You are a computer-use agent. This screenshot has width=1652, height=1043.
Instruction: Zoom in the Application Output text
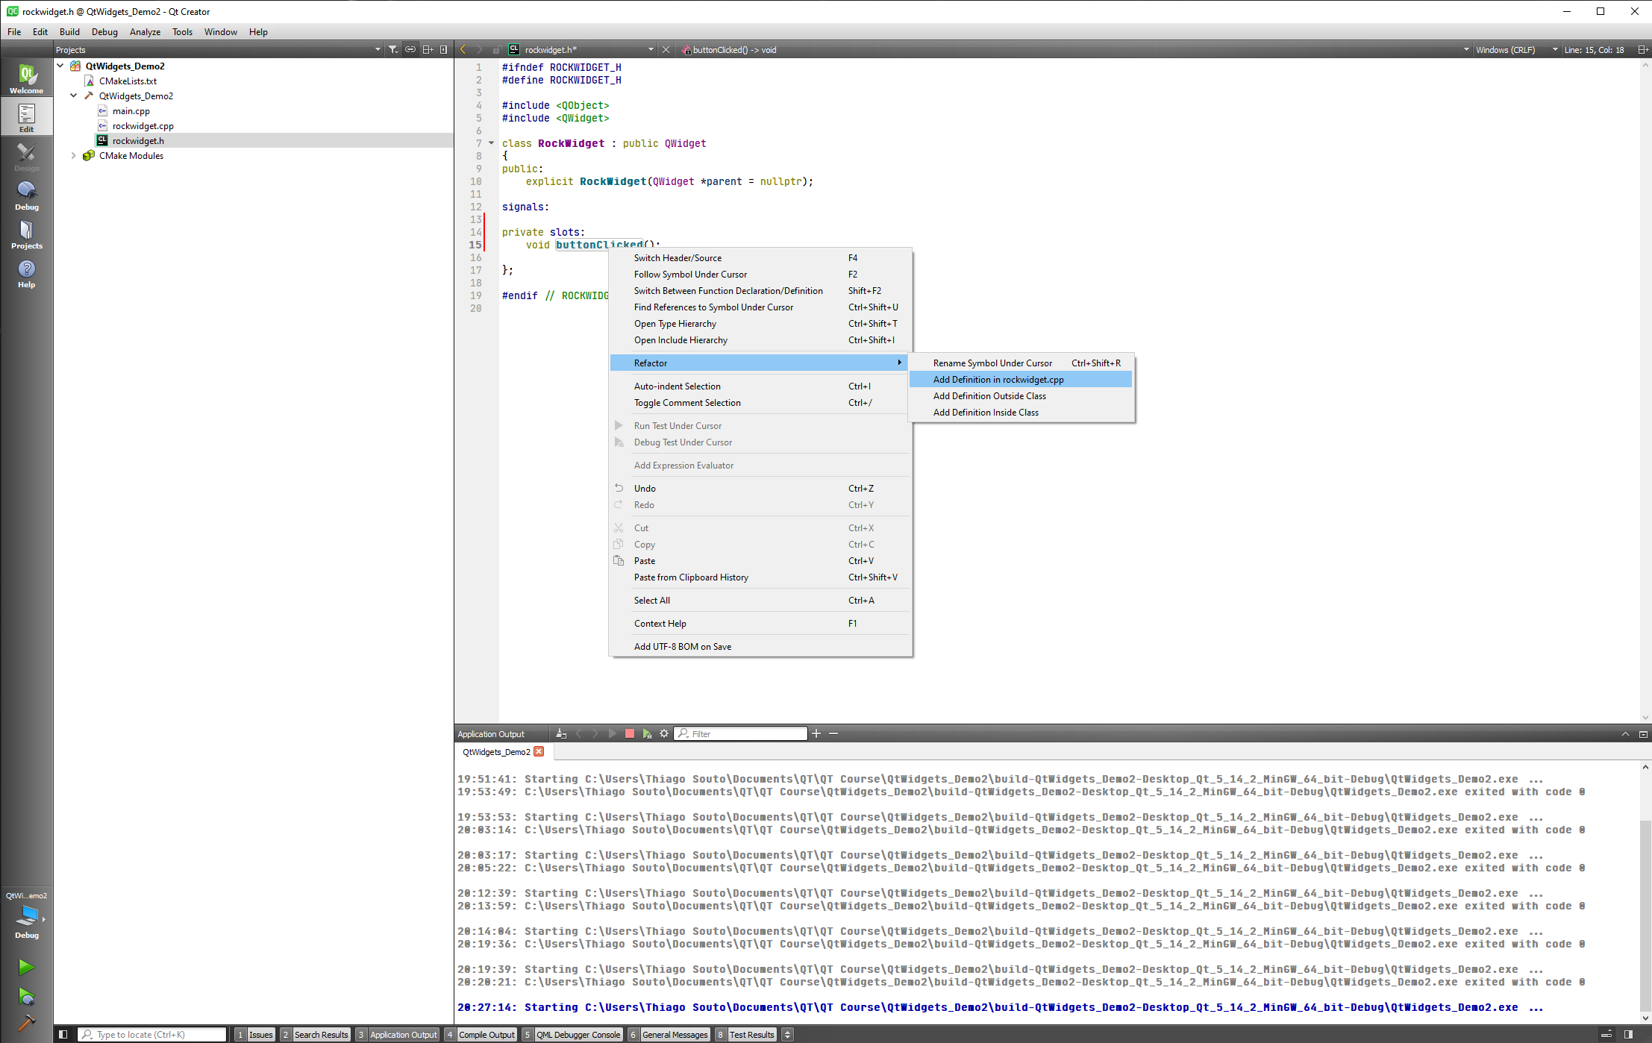point(816,733)
